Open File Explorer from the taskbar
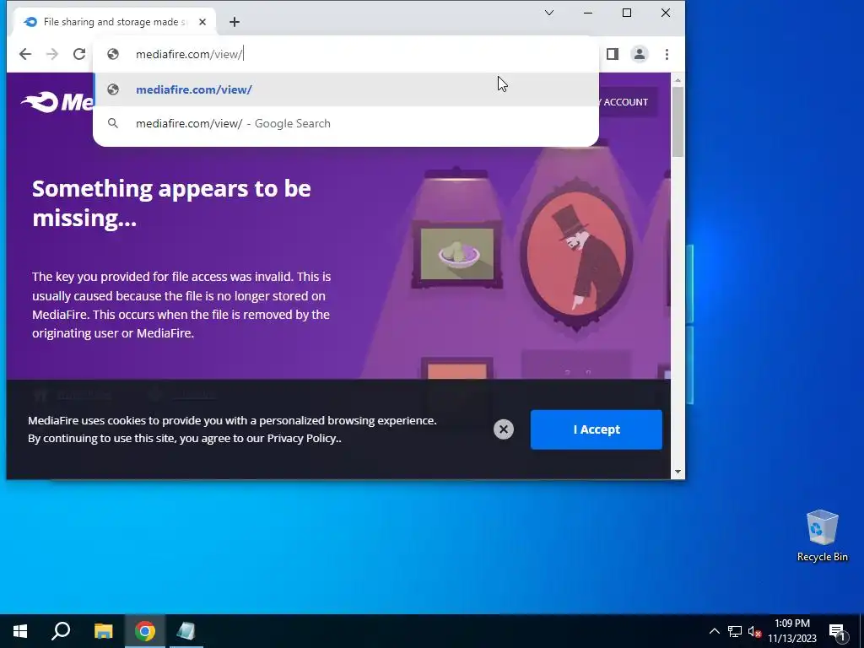Screen dimensions: 864x648 103,631
